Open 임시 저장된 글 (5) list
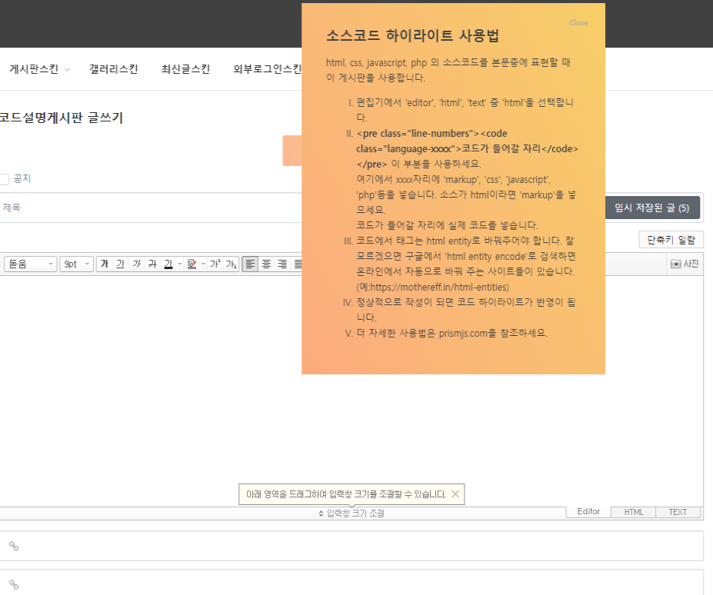The width and height of the screenshot is (713, 595). (x=652, y=208)
